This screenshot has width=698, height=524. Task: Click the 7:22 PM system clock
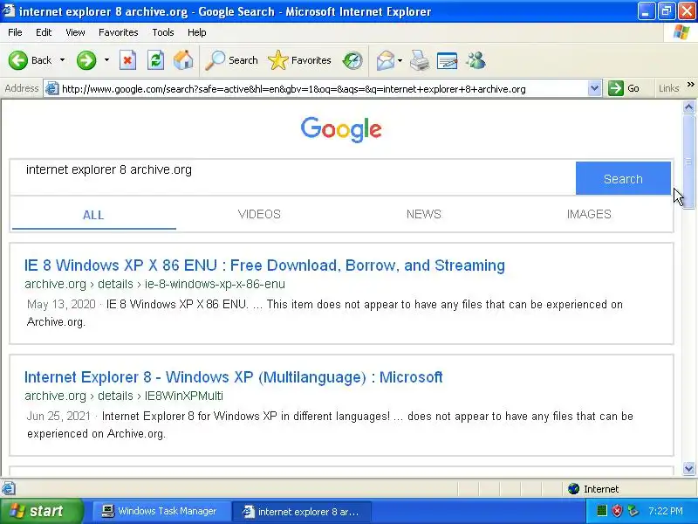(666, 511)
